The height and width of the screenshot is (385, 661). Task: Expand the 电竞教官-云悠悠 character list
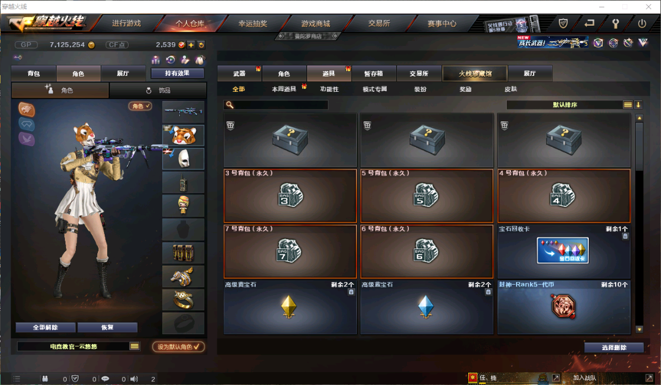pos(135,346)
